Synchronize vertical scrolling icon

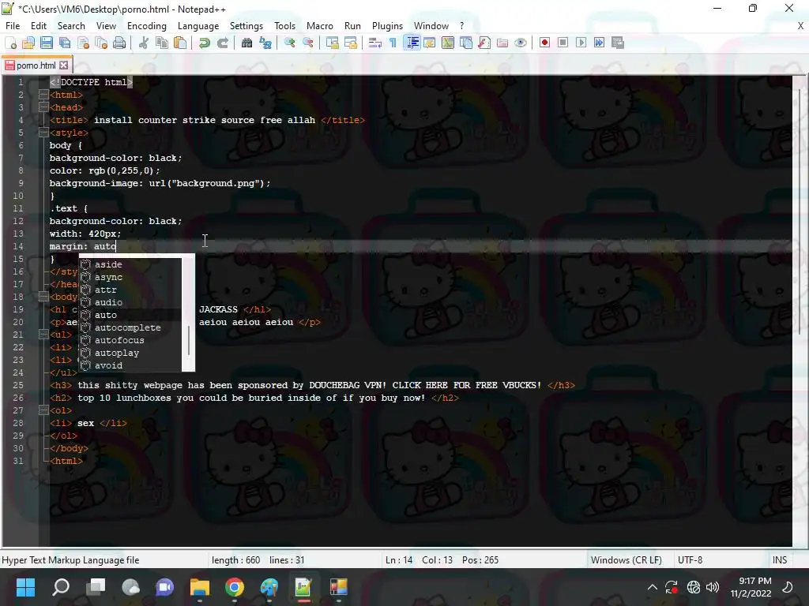coord(333,43)
